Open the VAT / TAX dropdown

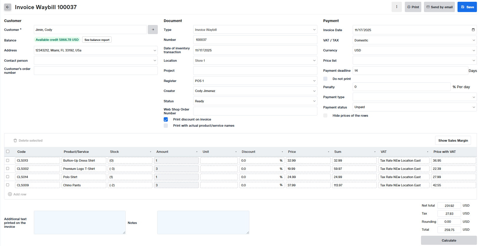tap(415, 40)
